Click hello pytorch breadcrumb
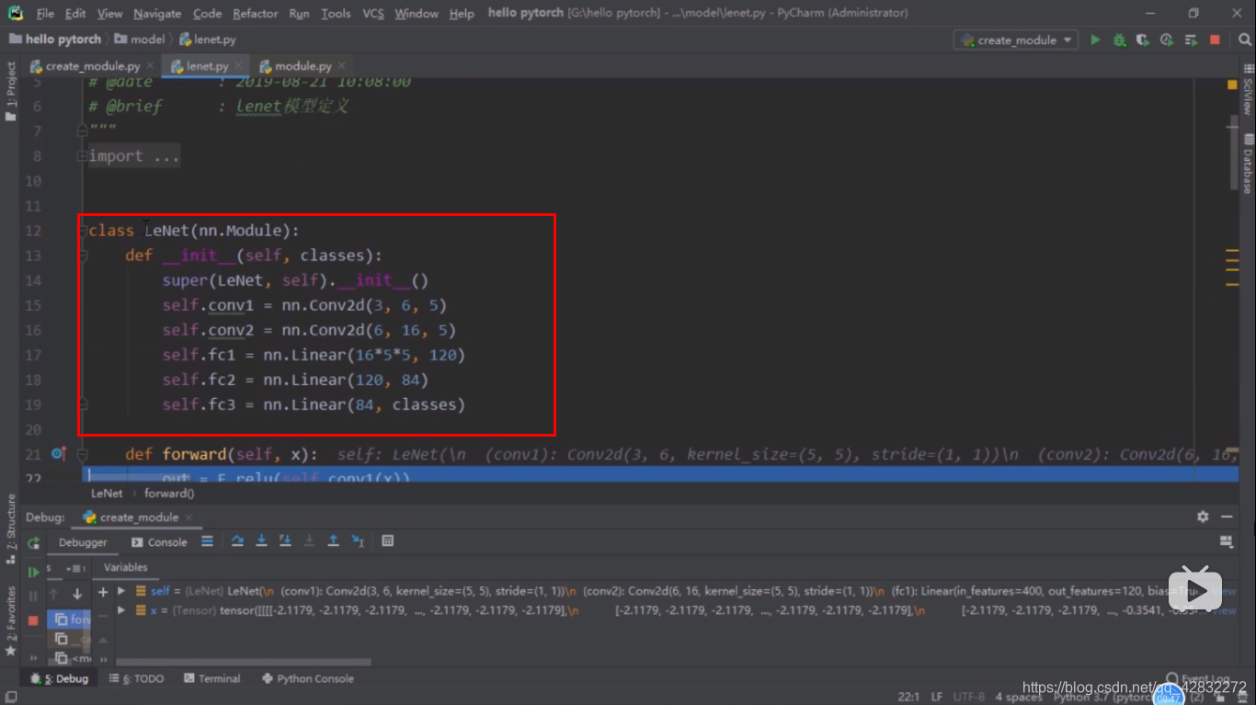This screenshot has width=1256, height=705. pyautogui.click(x=55, y=40)
